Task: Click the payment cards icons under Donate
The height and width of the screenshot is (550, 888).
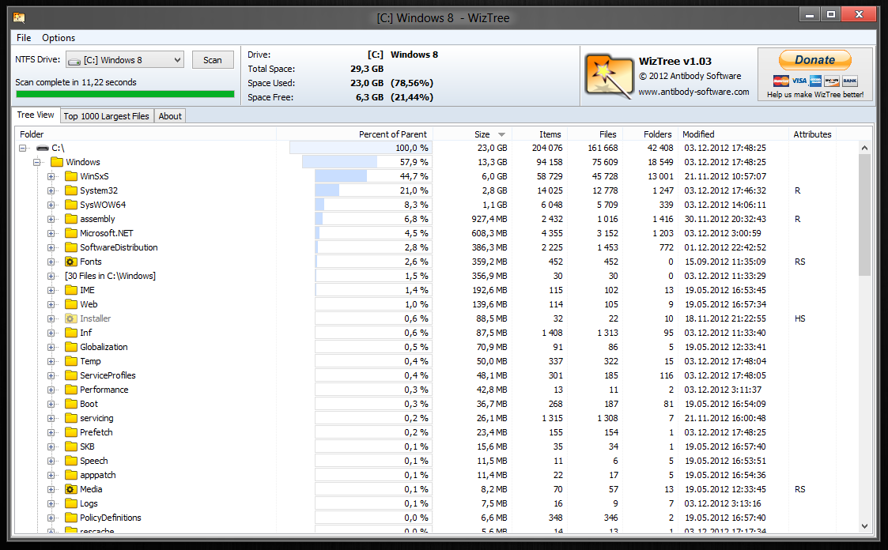Action: (x=815, y=81)
